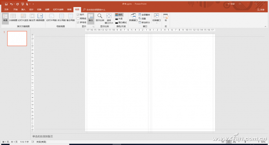Open Slide Sorter (幻灯片浏览) view
This screenshot has width=269, height=145.
(23, 18)
